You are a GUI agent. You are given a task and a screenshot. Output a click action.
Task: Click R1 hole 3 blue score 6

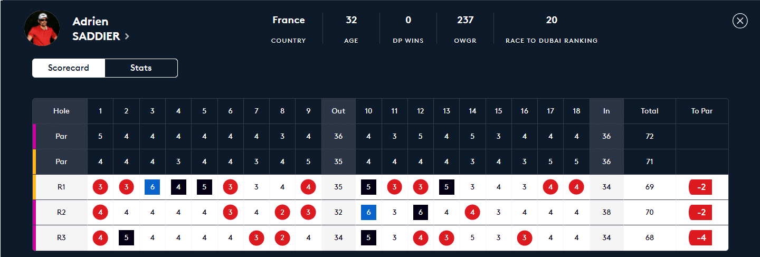tap(153, 187)
